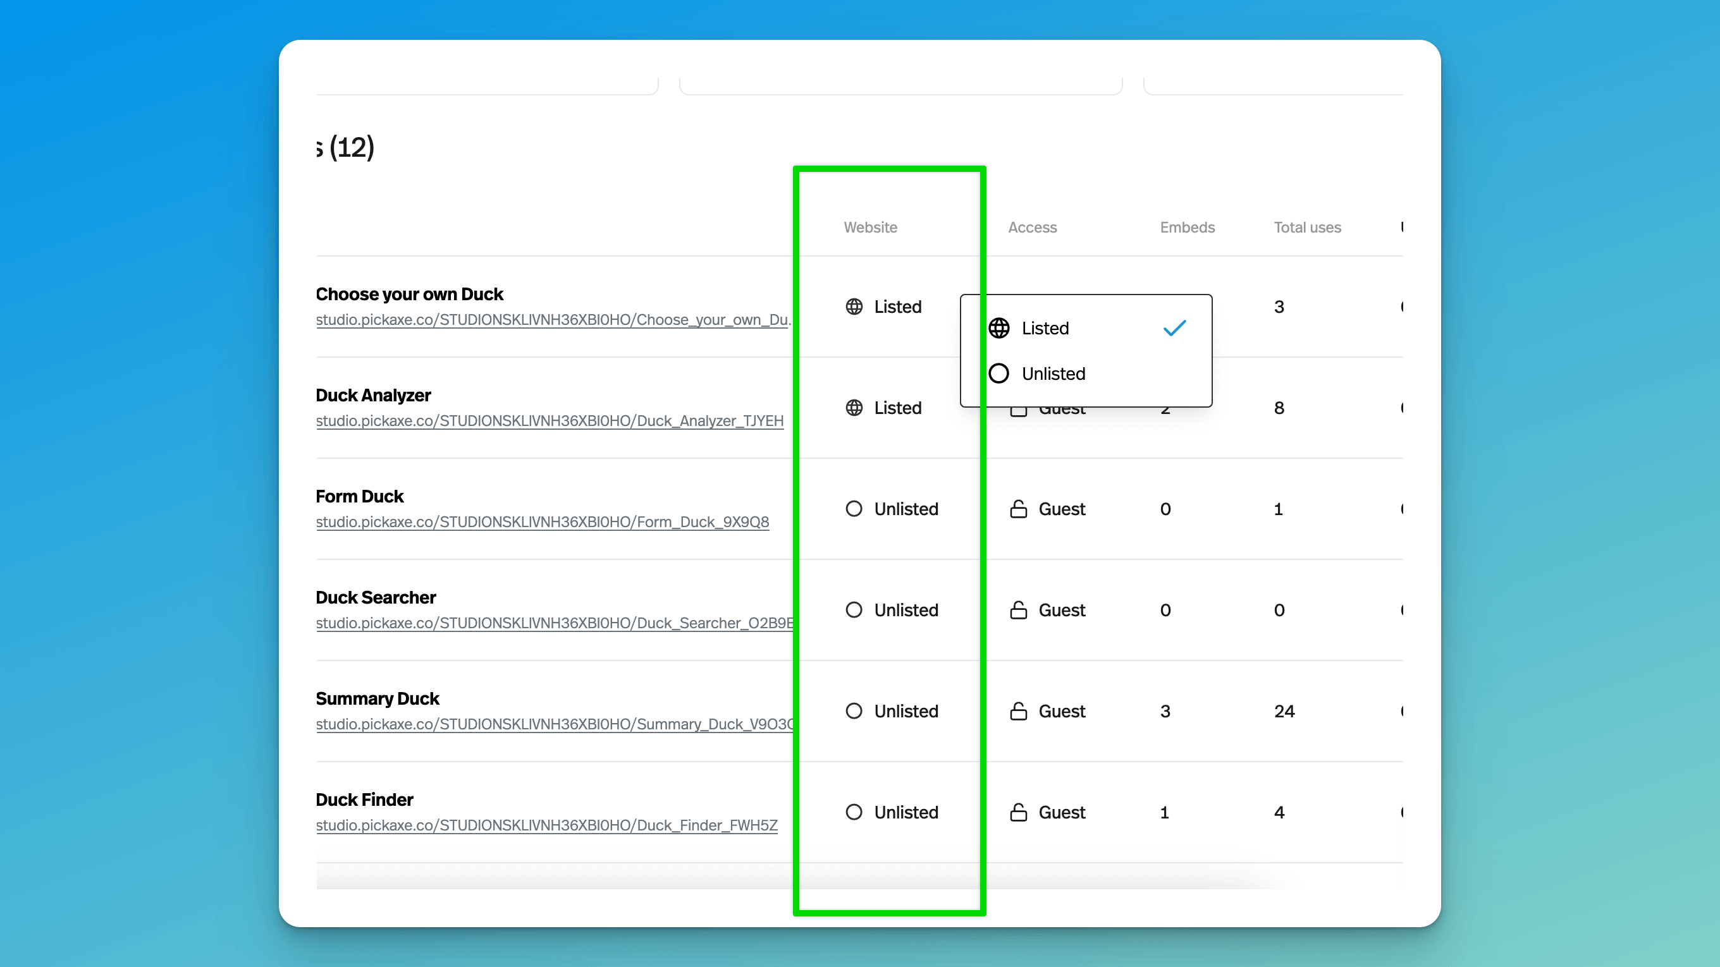Click unlock icon in Summary Duck row
Viewport: 1720px width, 967px height.
(1018, 712)
